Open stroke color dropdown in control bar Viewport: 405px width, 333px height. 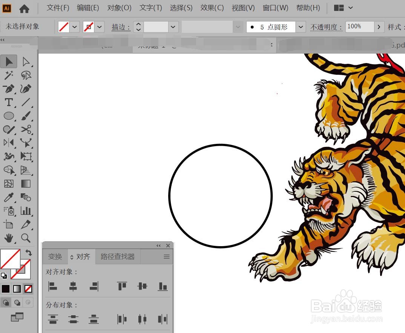click(x=100, y=27)
